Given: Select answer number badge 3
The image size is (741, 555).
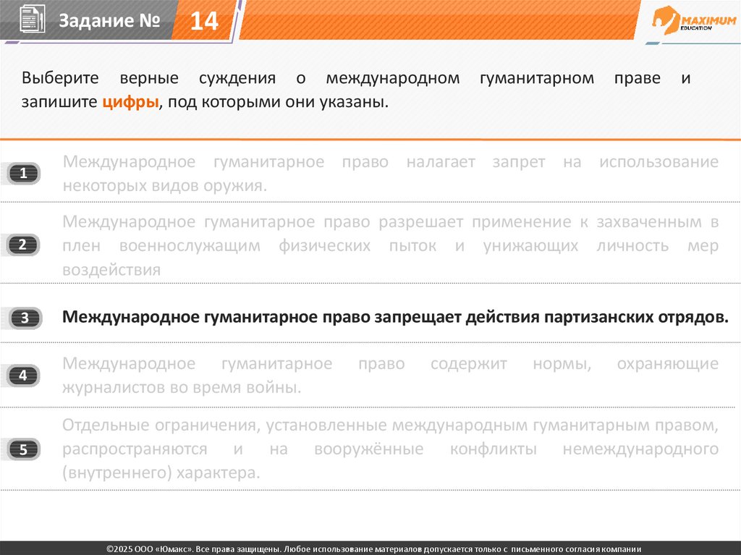Looking at the screenshot, I should (25, 318).
